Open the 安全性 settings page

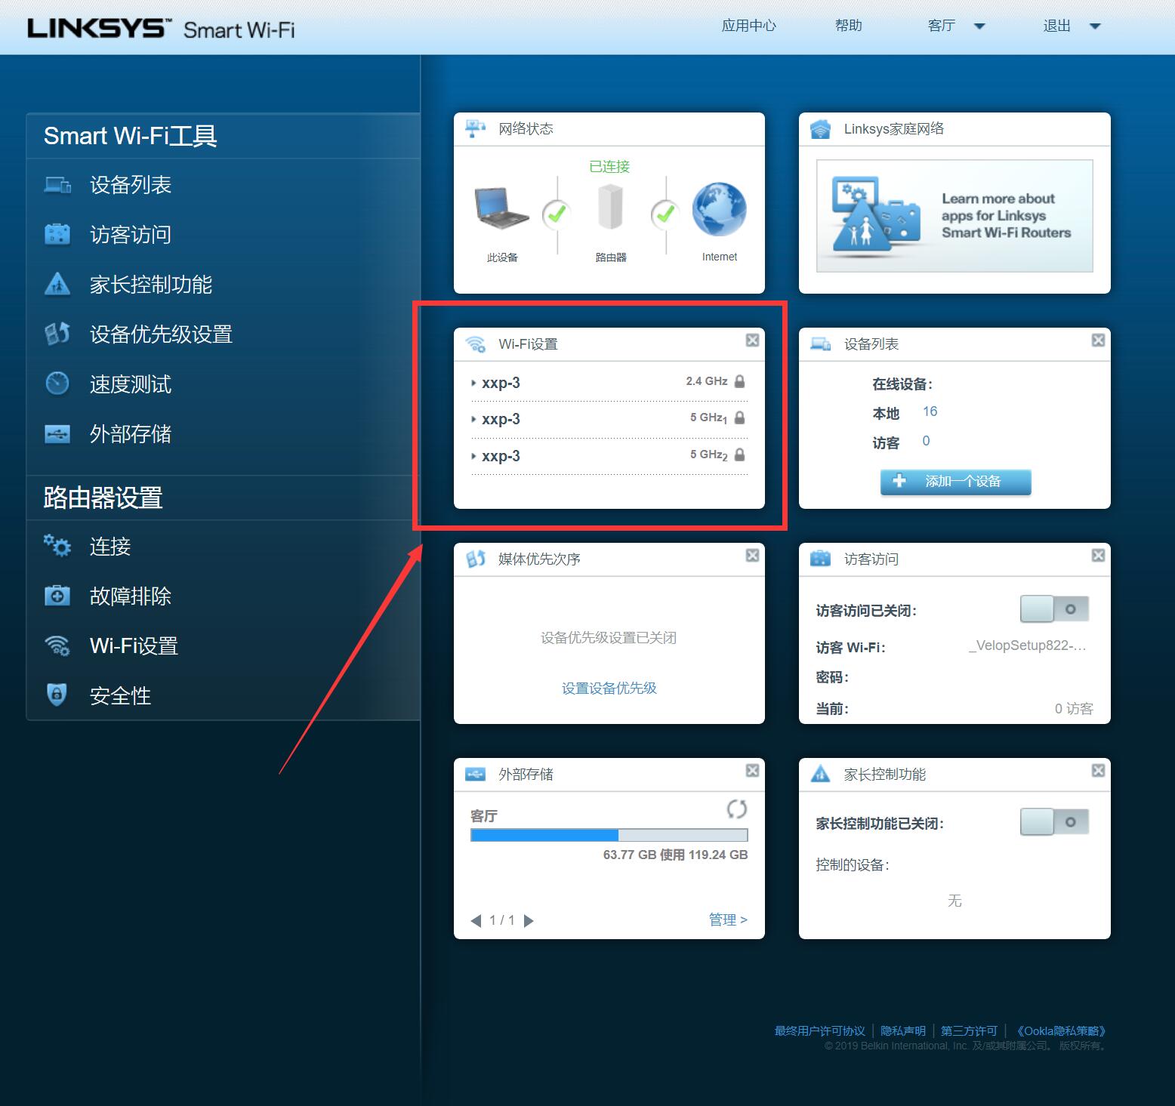point(119,695)
